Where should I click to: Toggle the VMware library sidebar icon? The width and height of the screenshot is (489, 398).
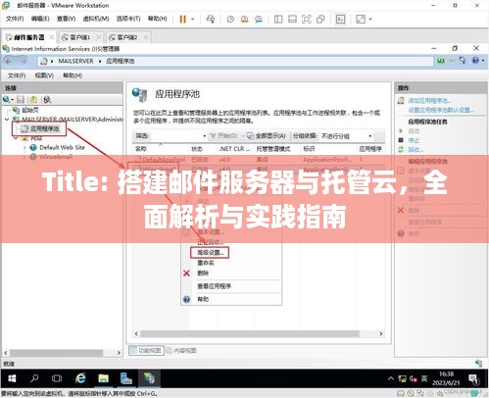(x=278, y=20)
